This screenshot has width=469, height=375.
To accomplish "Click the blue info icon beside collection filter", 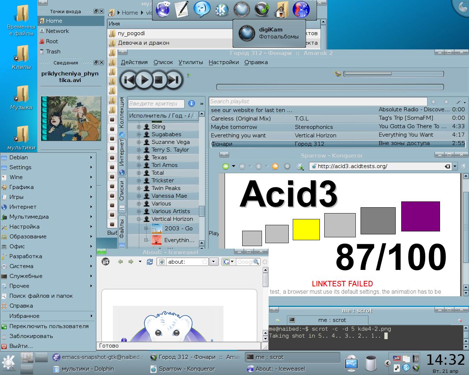I will tap(191, 104).
